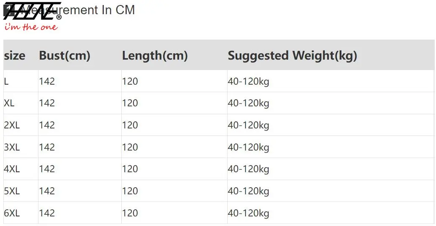This screenshot has width=436, height=226.
Task: Click the 2XL size cell
Action: 12,125
